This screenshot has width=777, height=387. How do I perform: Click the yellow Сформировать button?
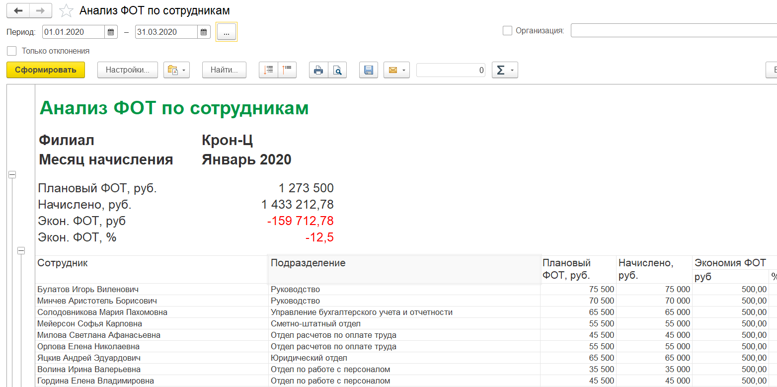pyautogui.click(x=46, y=70)
